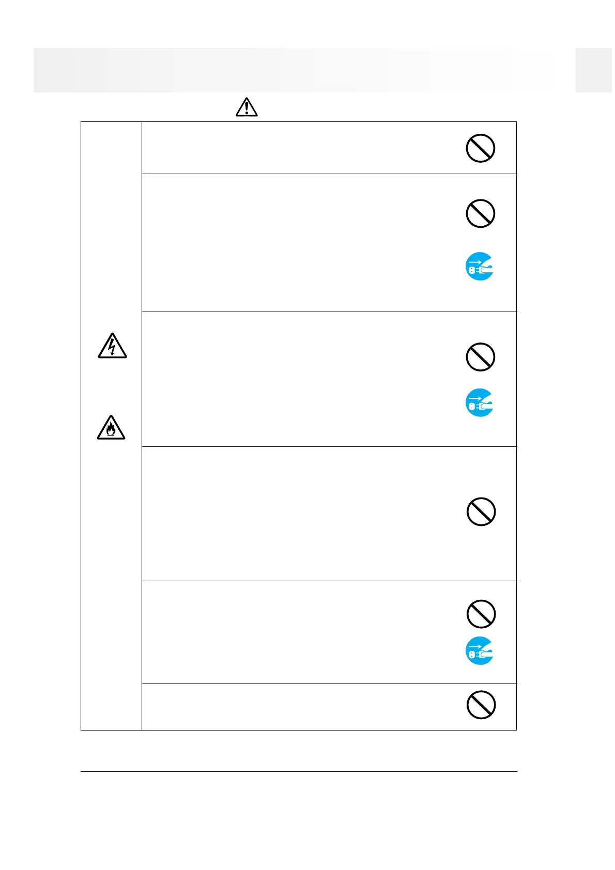Click the small gray tab at the top-right edge
Viewport: 615px width, 870px height.
click(x=594, y=70)
